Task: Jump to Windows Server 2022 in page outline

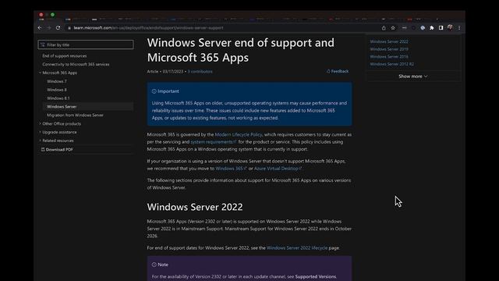Action: 389,41
